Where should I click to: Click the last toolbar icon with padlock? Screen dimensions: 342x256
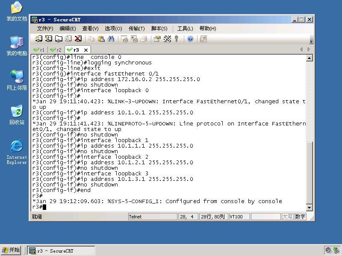pos(203,39)
